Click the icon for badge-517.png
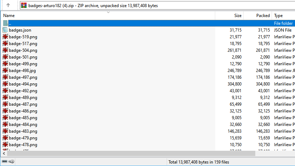295x166 pixels. [5, 44]
